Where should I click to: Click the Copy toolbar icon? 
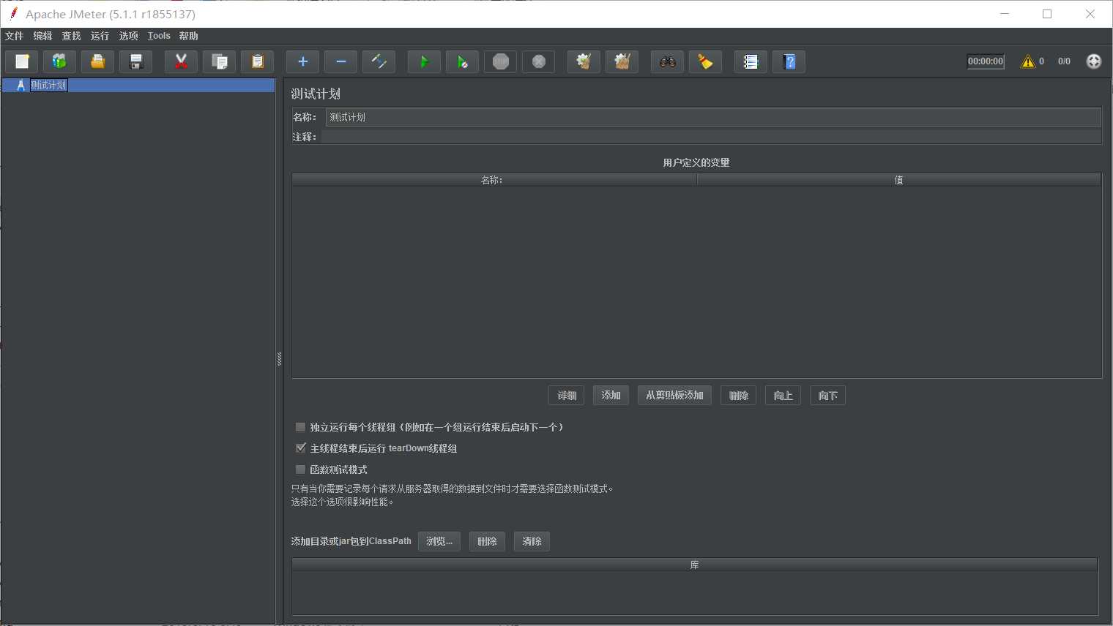tap(219, 62)
